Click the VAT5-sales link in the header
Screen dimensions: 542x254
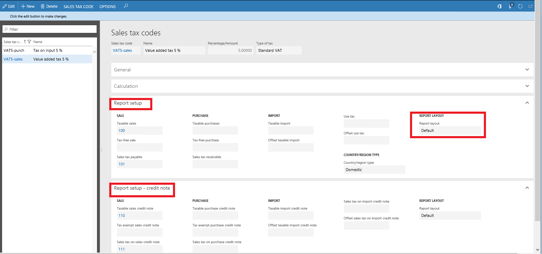point(123,50)
